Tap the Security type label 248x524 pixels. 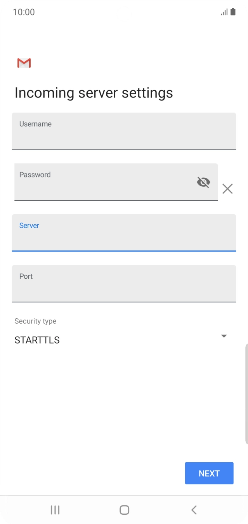pyautogui.click(x=35, y=321)
